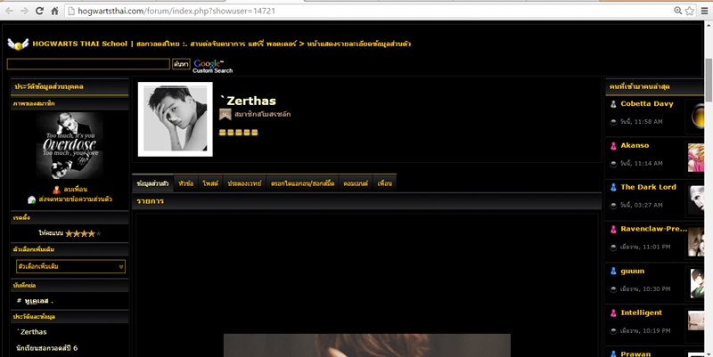Image resolution: width=713 pixels, height=357 pixels.
Task: Open Ravenclaw-Pre... profile link
Action: (654, 229)
